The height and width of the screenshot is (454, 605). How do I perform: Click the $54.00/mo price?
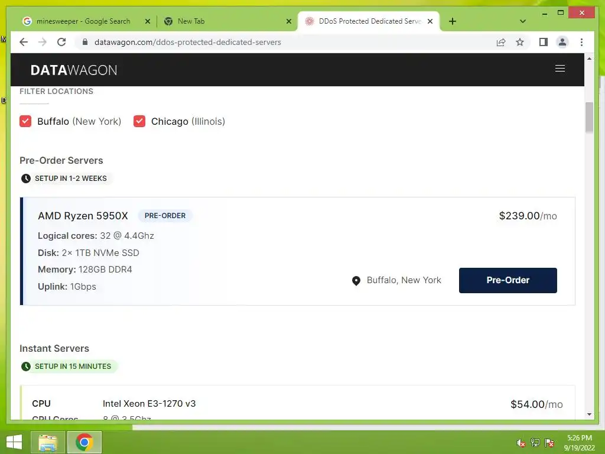pos(536,404)
